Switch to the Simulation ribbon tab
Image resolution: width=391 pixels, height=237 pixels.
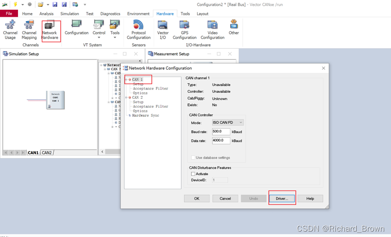70,14
